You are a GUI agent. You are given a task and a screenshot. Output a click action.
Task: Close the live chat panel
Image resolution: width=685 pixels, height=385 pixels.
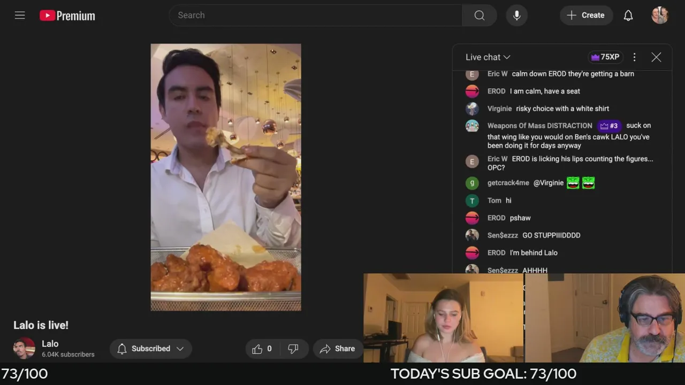[x=656, y=57]
